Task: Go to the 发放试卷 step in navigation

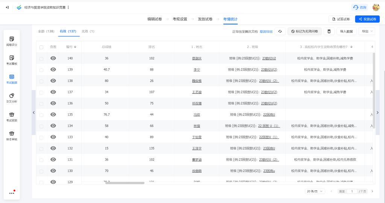Action: coord(205,19)
